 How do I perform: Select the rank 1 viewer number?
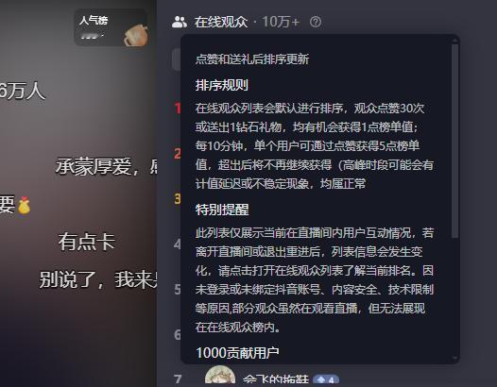tap(178, 109)
